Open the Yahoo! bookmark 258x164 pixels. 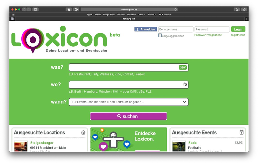[98, 14]
